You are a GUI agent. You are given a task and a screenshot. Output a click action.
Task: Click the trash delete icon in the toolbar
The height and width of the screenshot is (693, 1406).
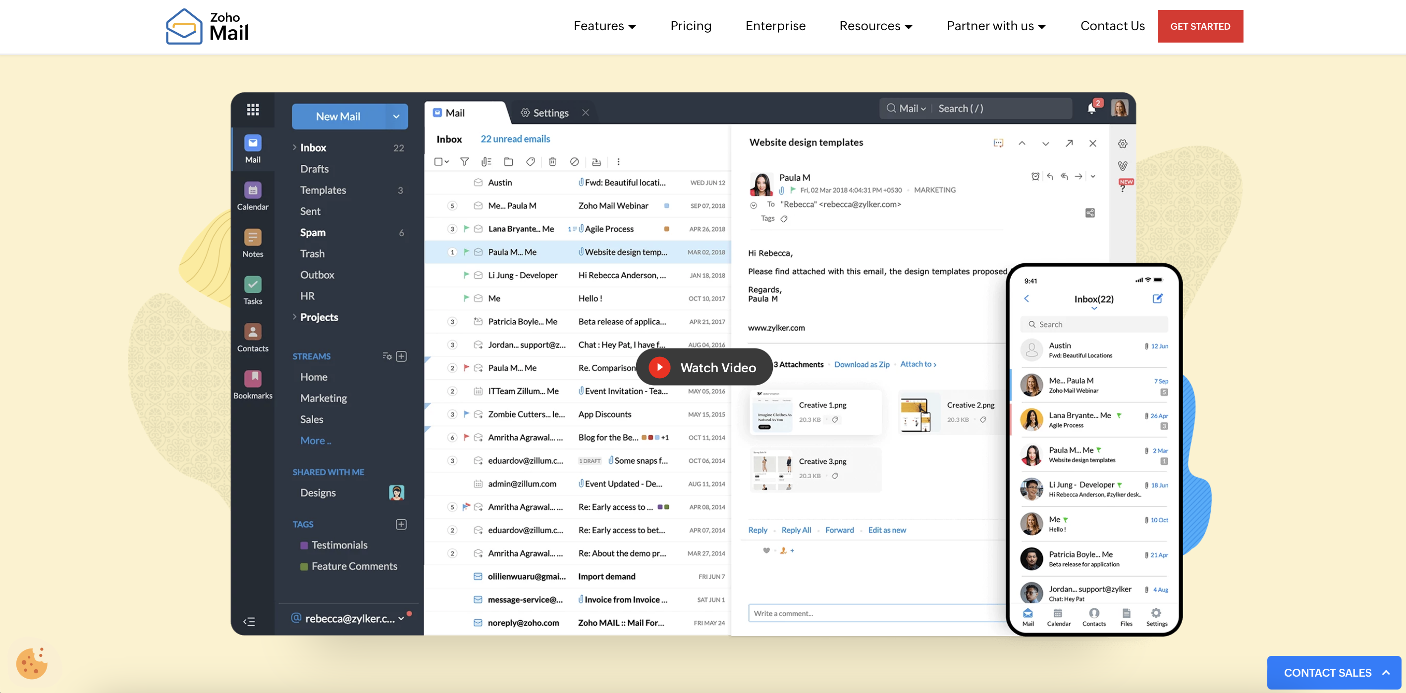click(x=552, y=162)
